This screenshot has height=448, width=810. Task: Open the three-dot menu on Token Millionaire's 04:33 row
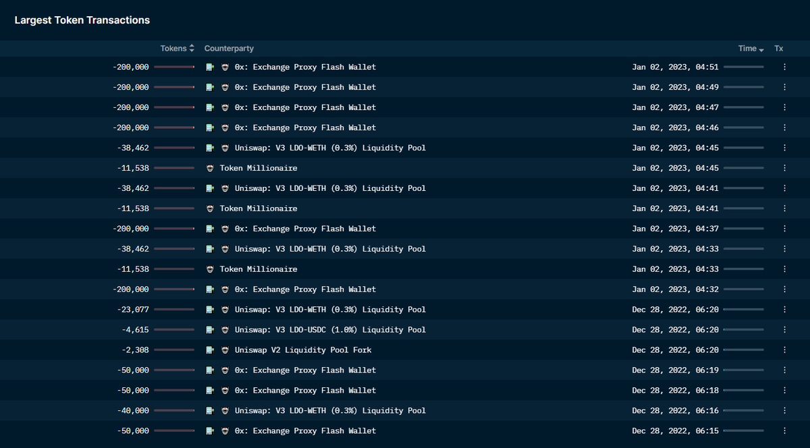[x=784, y=269]
